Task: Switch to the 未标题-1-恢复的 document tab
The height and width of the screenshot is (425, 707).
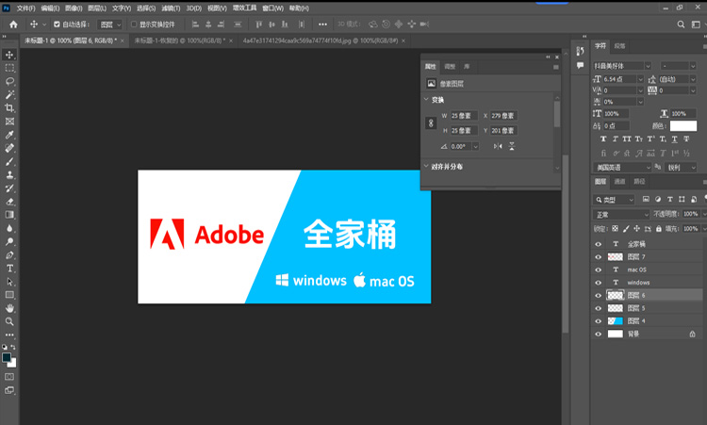Action: 179,41
